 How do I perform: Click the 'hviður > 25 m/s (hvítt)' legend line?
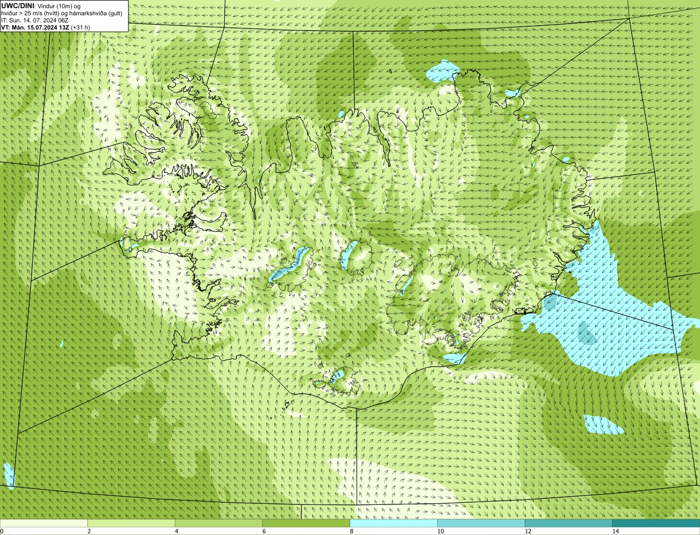pyautogui.click(x=62, y=13)
